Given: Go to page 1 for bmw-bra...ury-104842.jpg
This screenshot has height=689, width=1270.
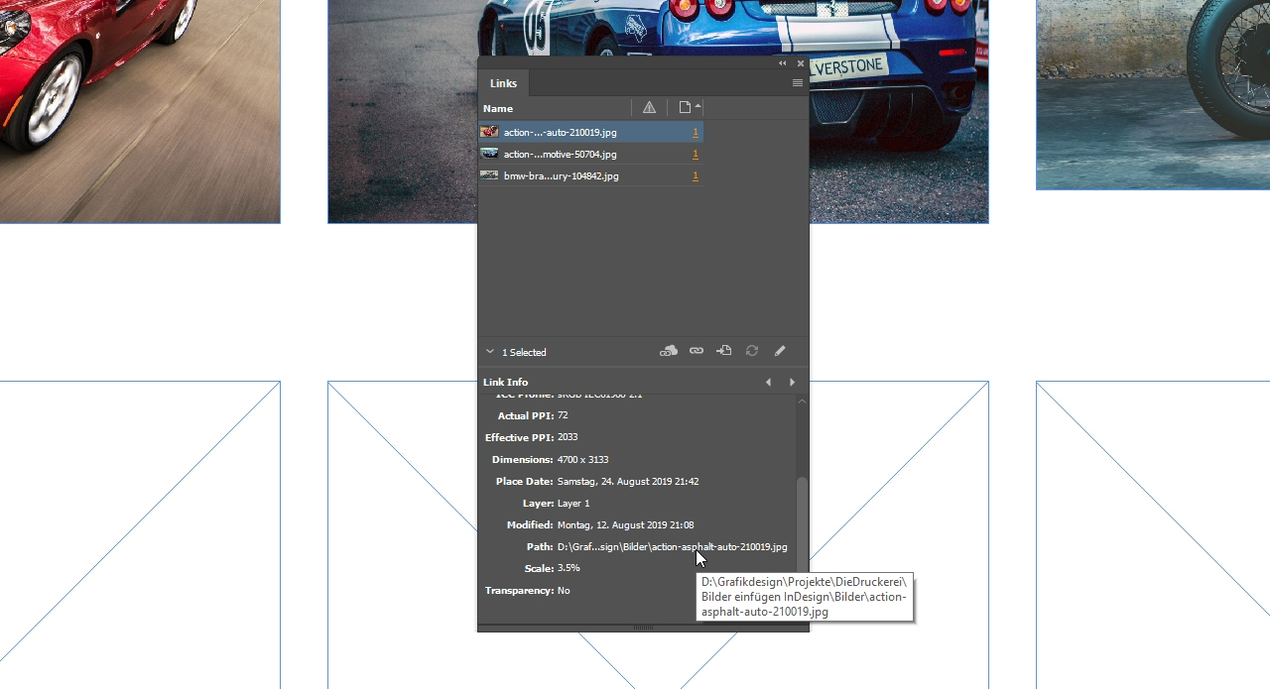Looking at the screenshot, I should [695, 175].
